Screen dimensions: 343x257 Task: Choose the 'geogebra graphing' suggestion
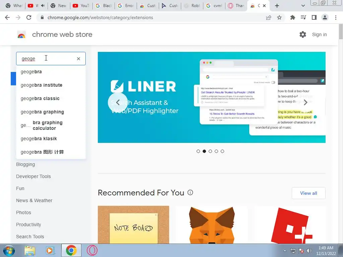51,112
